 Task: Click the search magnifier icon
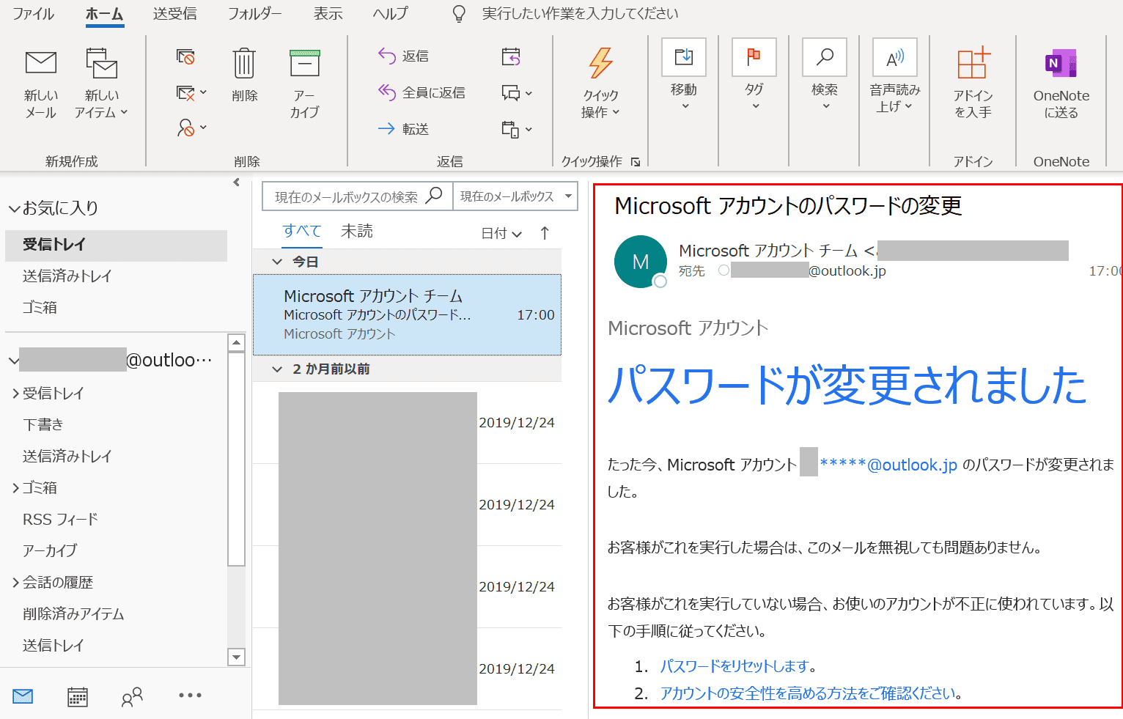pos(435,196)
